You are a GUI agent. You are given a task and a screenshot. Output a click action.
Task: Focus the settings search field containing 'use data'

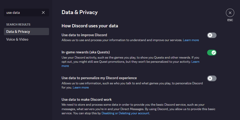23,12
